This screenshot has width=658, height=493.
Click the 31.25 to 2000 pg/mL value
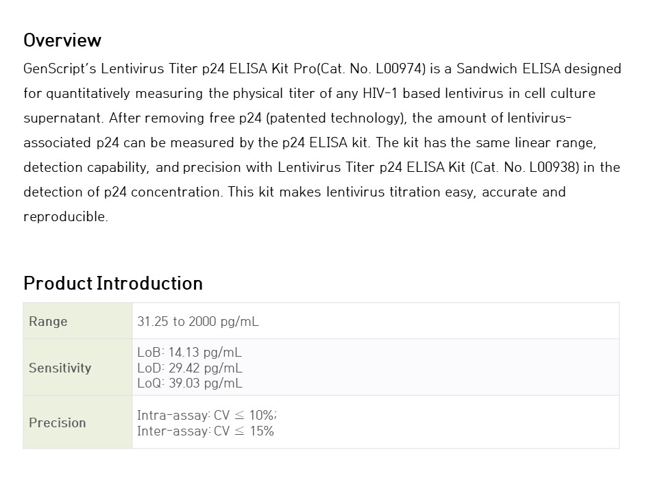(x=198, y=321)
